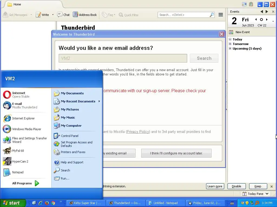Keep the Lightning extension
Screen dimensions: 277x207
(258, 186)
